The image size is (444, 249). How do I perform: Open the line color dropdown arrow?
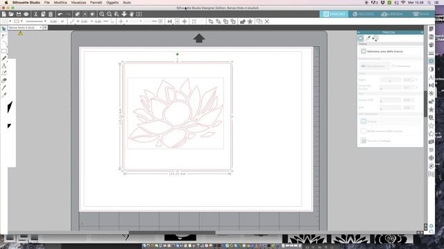pyautogui.click(x=22, y=21)
